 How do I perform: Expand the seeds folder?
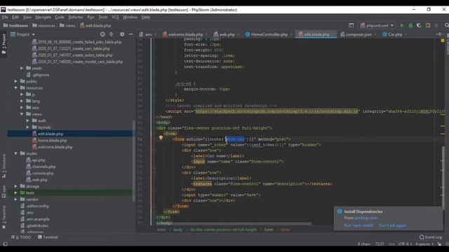pyautogui.click(x=22, y=69)
